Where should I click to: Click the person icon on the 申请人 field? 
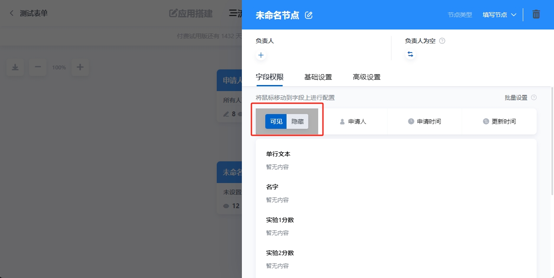pyautogui.click(x=343, y=121)
